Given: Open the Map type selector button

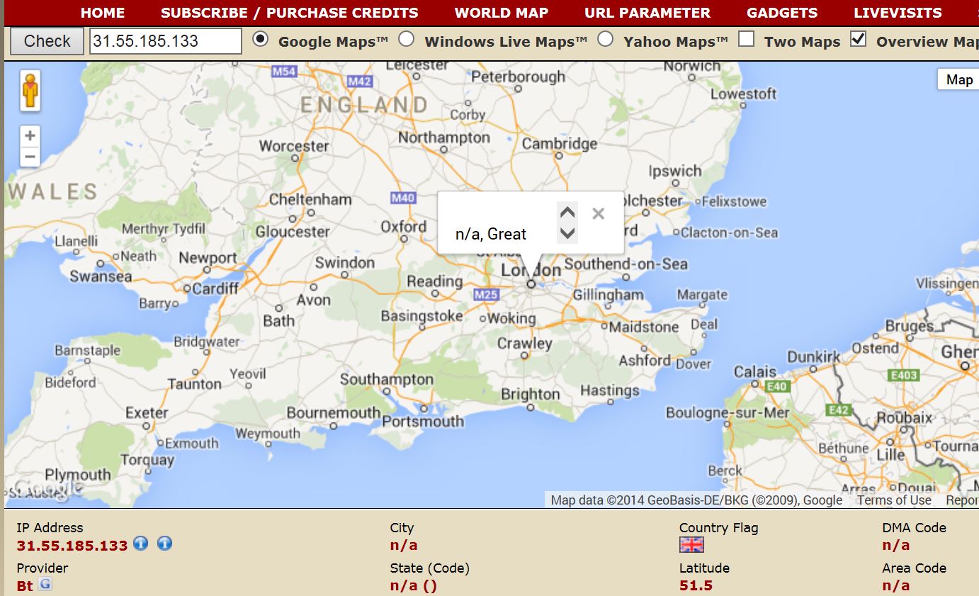Looking at the screenshot, I should coord(958,79).
